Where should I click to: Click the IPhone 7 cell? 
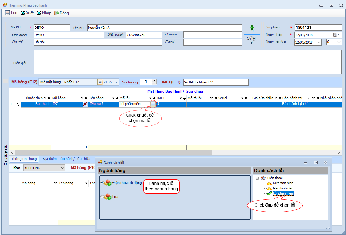tap(103, 104)
